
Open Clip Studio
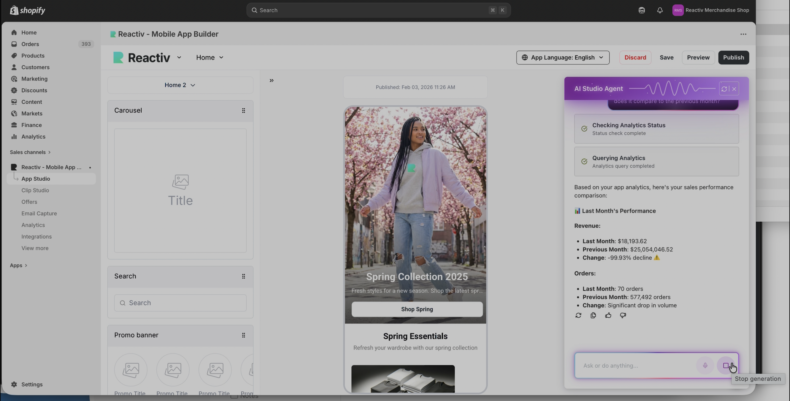35,190
